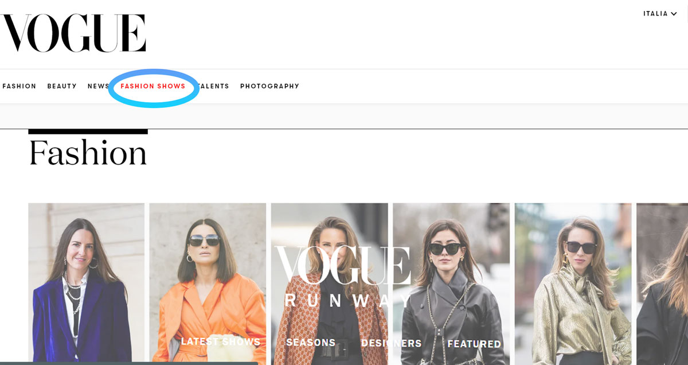Open photo of woman in gold blouse

coord(573,284)
